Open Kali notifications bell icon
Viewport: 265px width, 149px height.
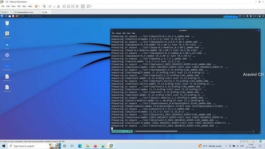(247, 16)
